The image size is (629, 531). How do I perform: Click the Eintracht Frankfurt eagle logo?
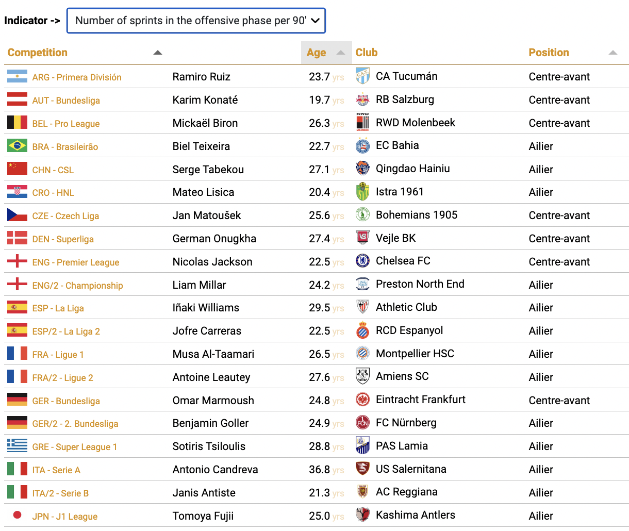tap(362, 400)
